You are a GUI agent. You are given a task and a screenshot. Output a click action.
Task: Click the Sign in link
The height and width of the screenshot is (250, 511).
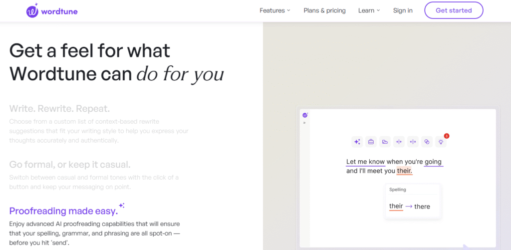tap(403, 10)
